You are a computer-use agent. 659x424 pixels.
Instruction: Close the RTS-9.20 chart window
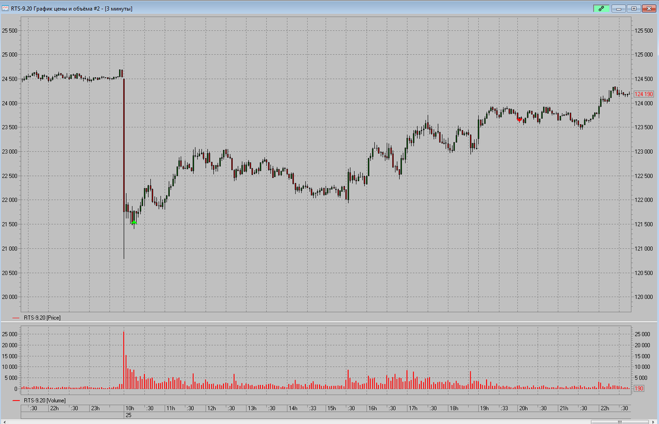click(x=648, y=8)
